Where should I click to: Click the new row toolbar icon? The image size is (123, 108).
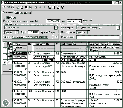(4, 7)
